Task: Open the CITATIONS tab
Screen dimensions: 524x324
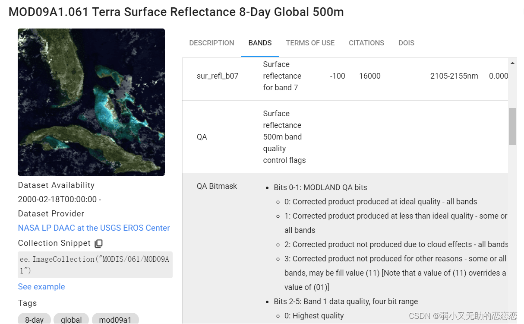Action: (366, 43)
